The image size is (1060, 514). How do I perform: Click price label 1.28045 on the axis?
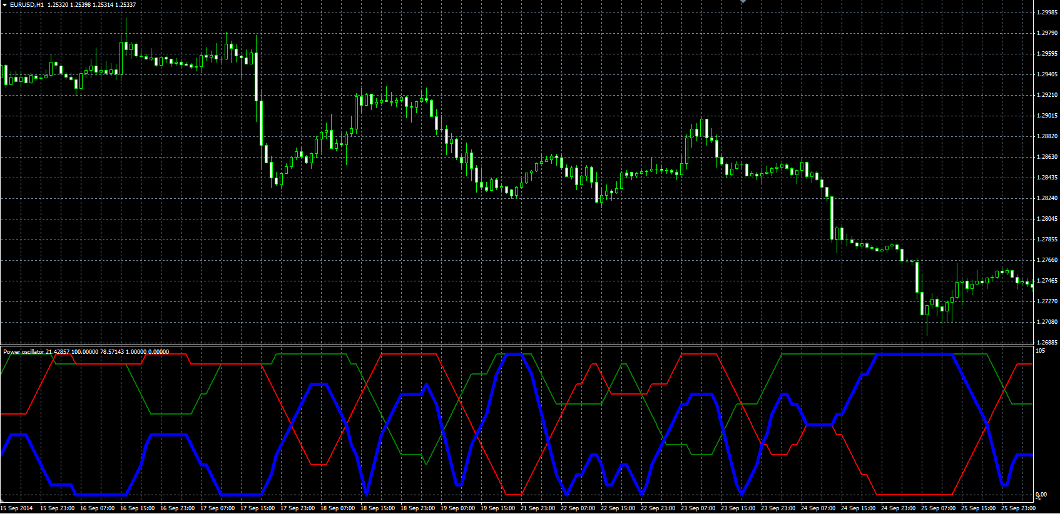tap(1047, 219)
